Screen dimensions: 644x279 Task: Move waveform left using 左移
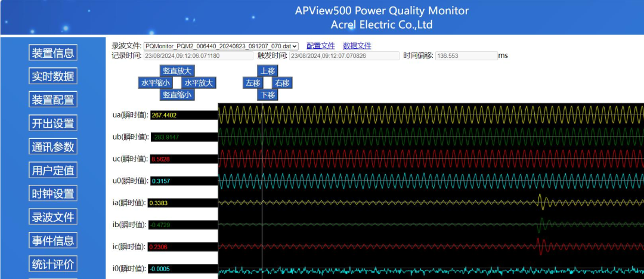point(253,83)
